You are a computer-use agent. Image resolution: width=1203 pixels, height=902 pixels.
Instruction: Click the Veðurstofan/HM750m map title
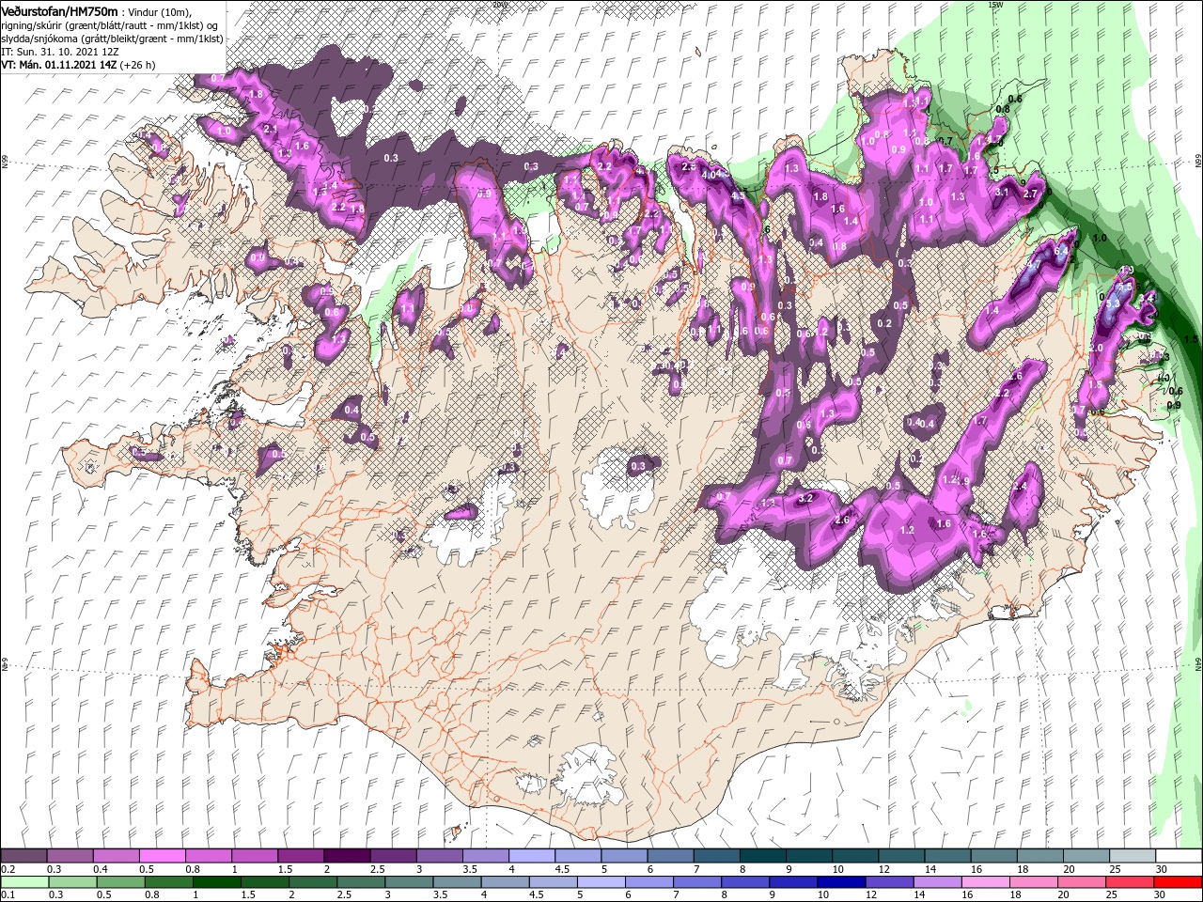pos(60,10)
